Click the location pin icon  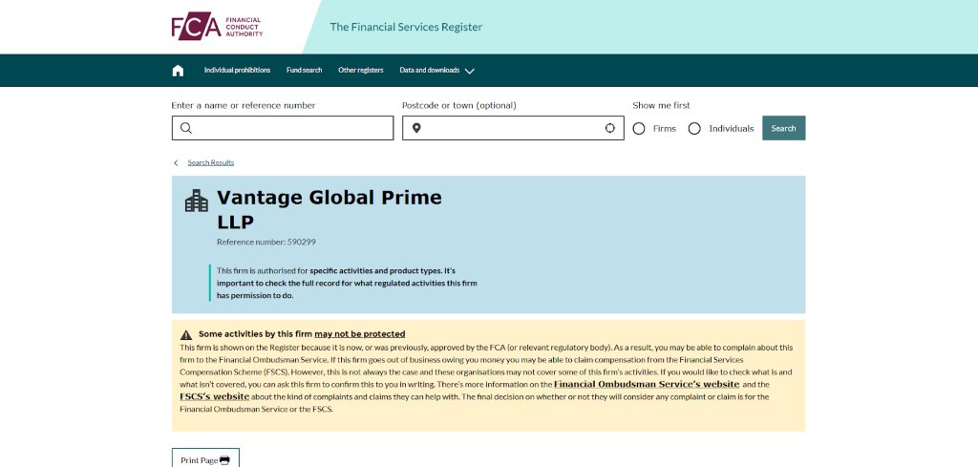point(416,128)
